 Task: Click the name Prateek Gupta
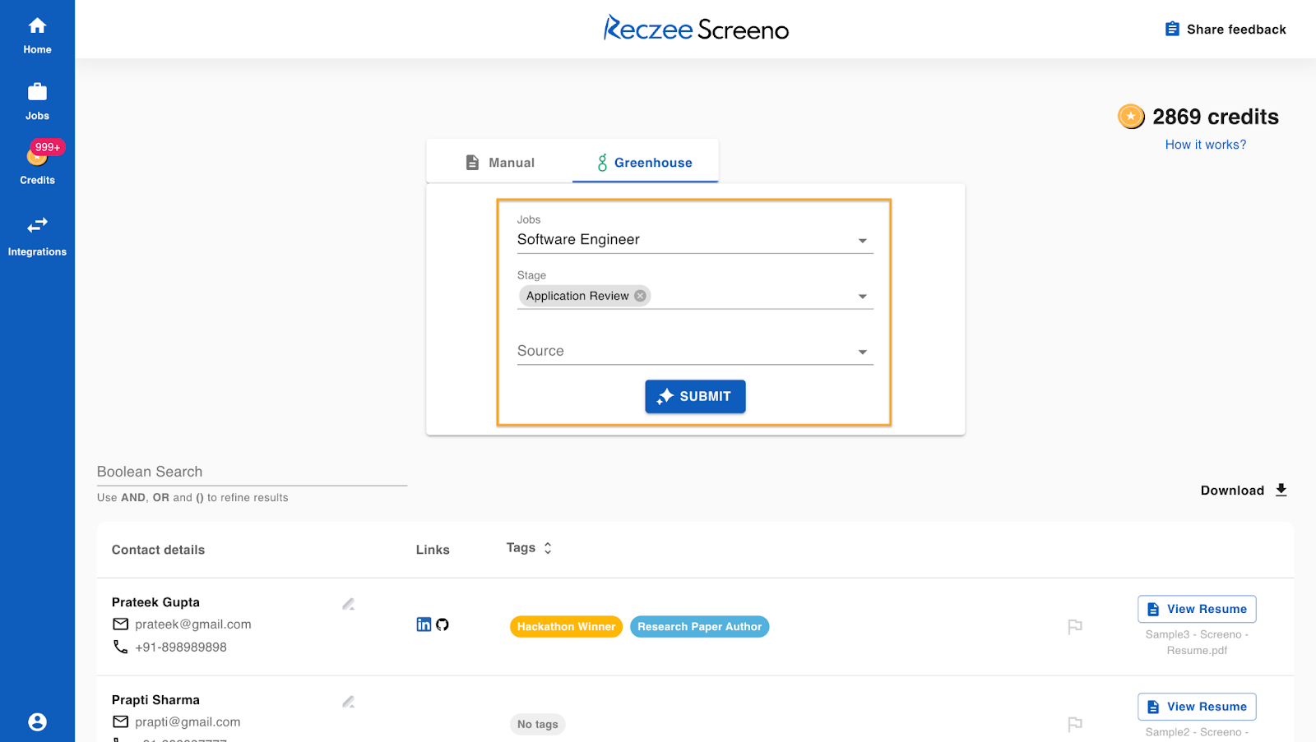155,602
